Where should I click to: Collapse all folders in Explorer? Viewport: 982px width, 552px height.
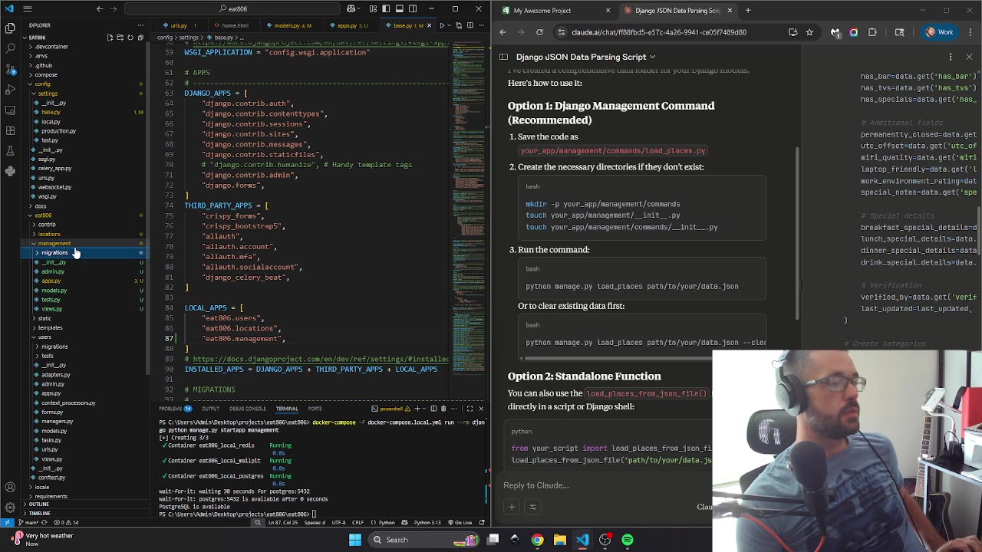click(140, 37)
